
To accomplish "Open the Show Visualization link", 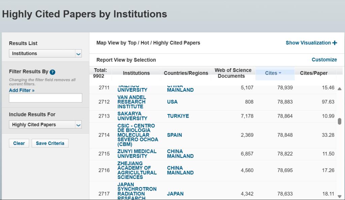I will (x=308, y=43).
